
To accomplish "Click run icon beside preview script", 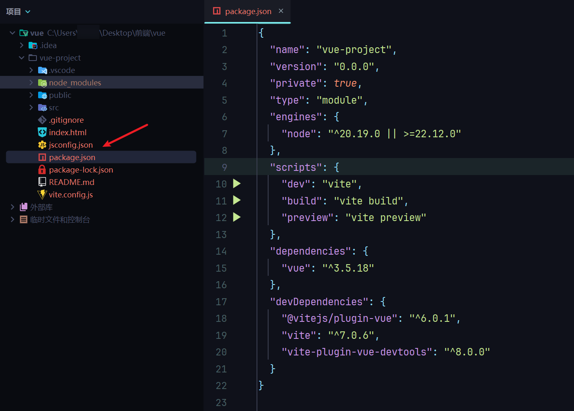I will [x=237, y=217].
